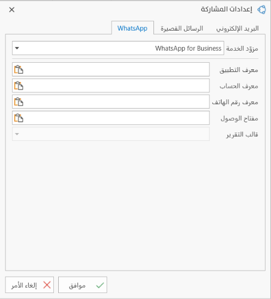Switch to الرسائل القصيرة tab
Image resolution: width=271 pixels, height=299 pixels.
tap(182, 28)
